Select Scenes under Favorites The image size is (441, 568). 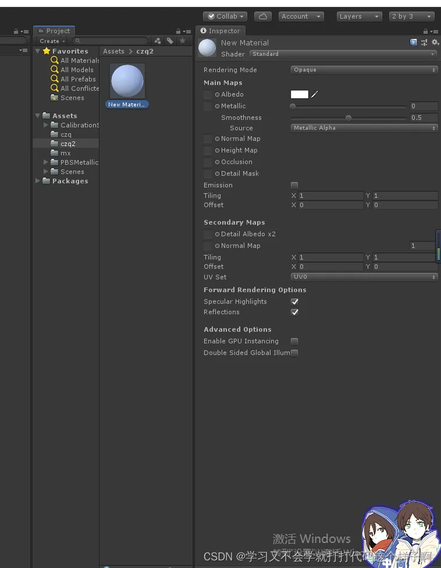point(67,98)
